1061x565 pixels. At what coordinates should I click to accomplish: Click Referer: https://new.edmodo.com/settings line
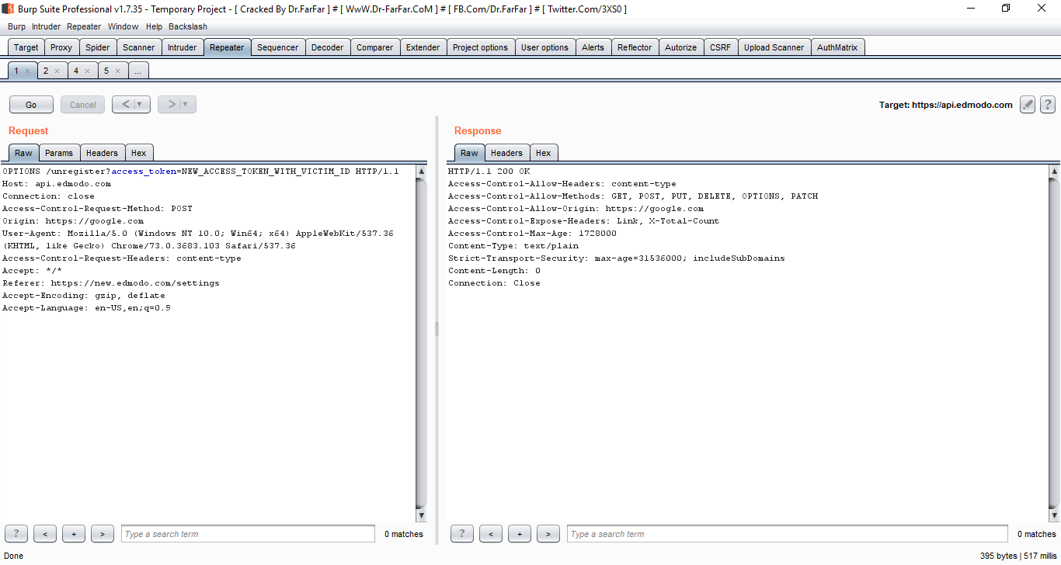(x=111, y=283)
